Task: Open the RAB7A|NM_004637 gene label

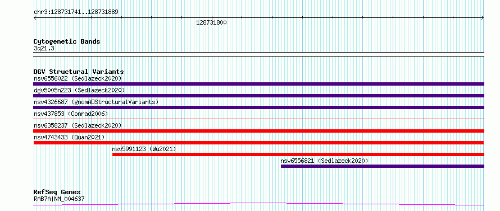Action: tap(59, 199)
